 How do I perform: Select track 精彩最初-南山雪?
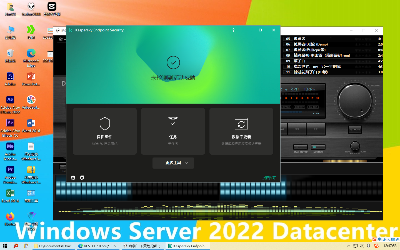click(x=333, y=56)
